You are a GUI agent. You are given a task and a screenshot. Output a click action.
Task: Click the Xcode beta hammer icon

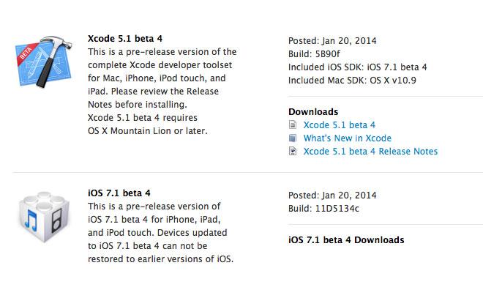click(x=43, y=62)
